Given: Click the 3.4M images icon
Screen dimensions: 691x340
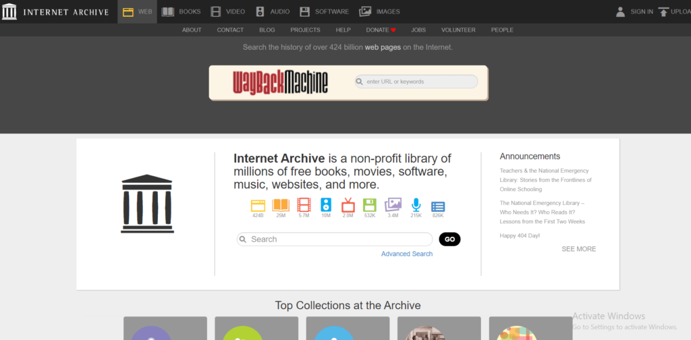Looking at the screenshot, I should [x=393, y=205].
